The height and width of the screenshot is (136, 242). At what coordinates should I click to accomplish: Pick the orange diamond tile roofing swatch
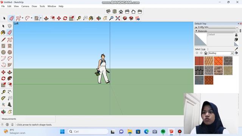(218, 61)
